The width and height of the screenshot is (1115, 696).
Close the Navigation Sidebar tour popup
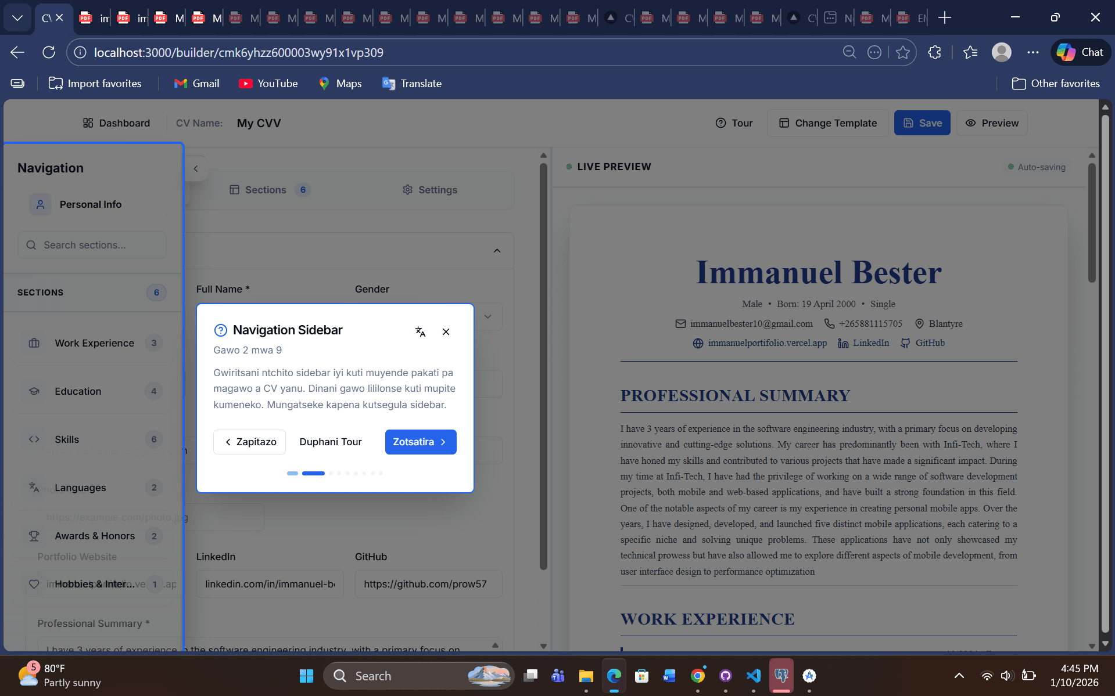(446, 331)
